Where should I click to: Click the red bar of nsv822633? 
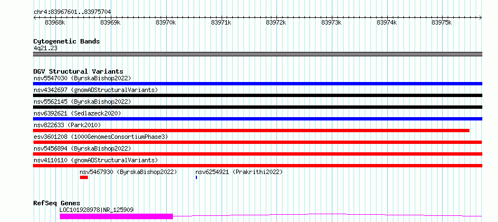(251, 131)
